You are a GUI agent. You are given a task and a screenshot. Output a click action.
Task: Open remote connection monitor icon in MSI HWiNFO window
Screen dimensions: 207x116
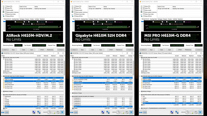(x=172, y=112)
